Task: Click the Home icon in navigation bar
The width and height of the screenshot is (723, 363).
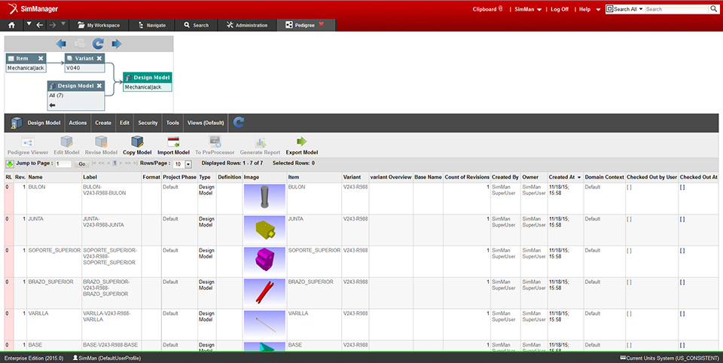Action: (x=11, y=25)
